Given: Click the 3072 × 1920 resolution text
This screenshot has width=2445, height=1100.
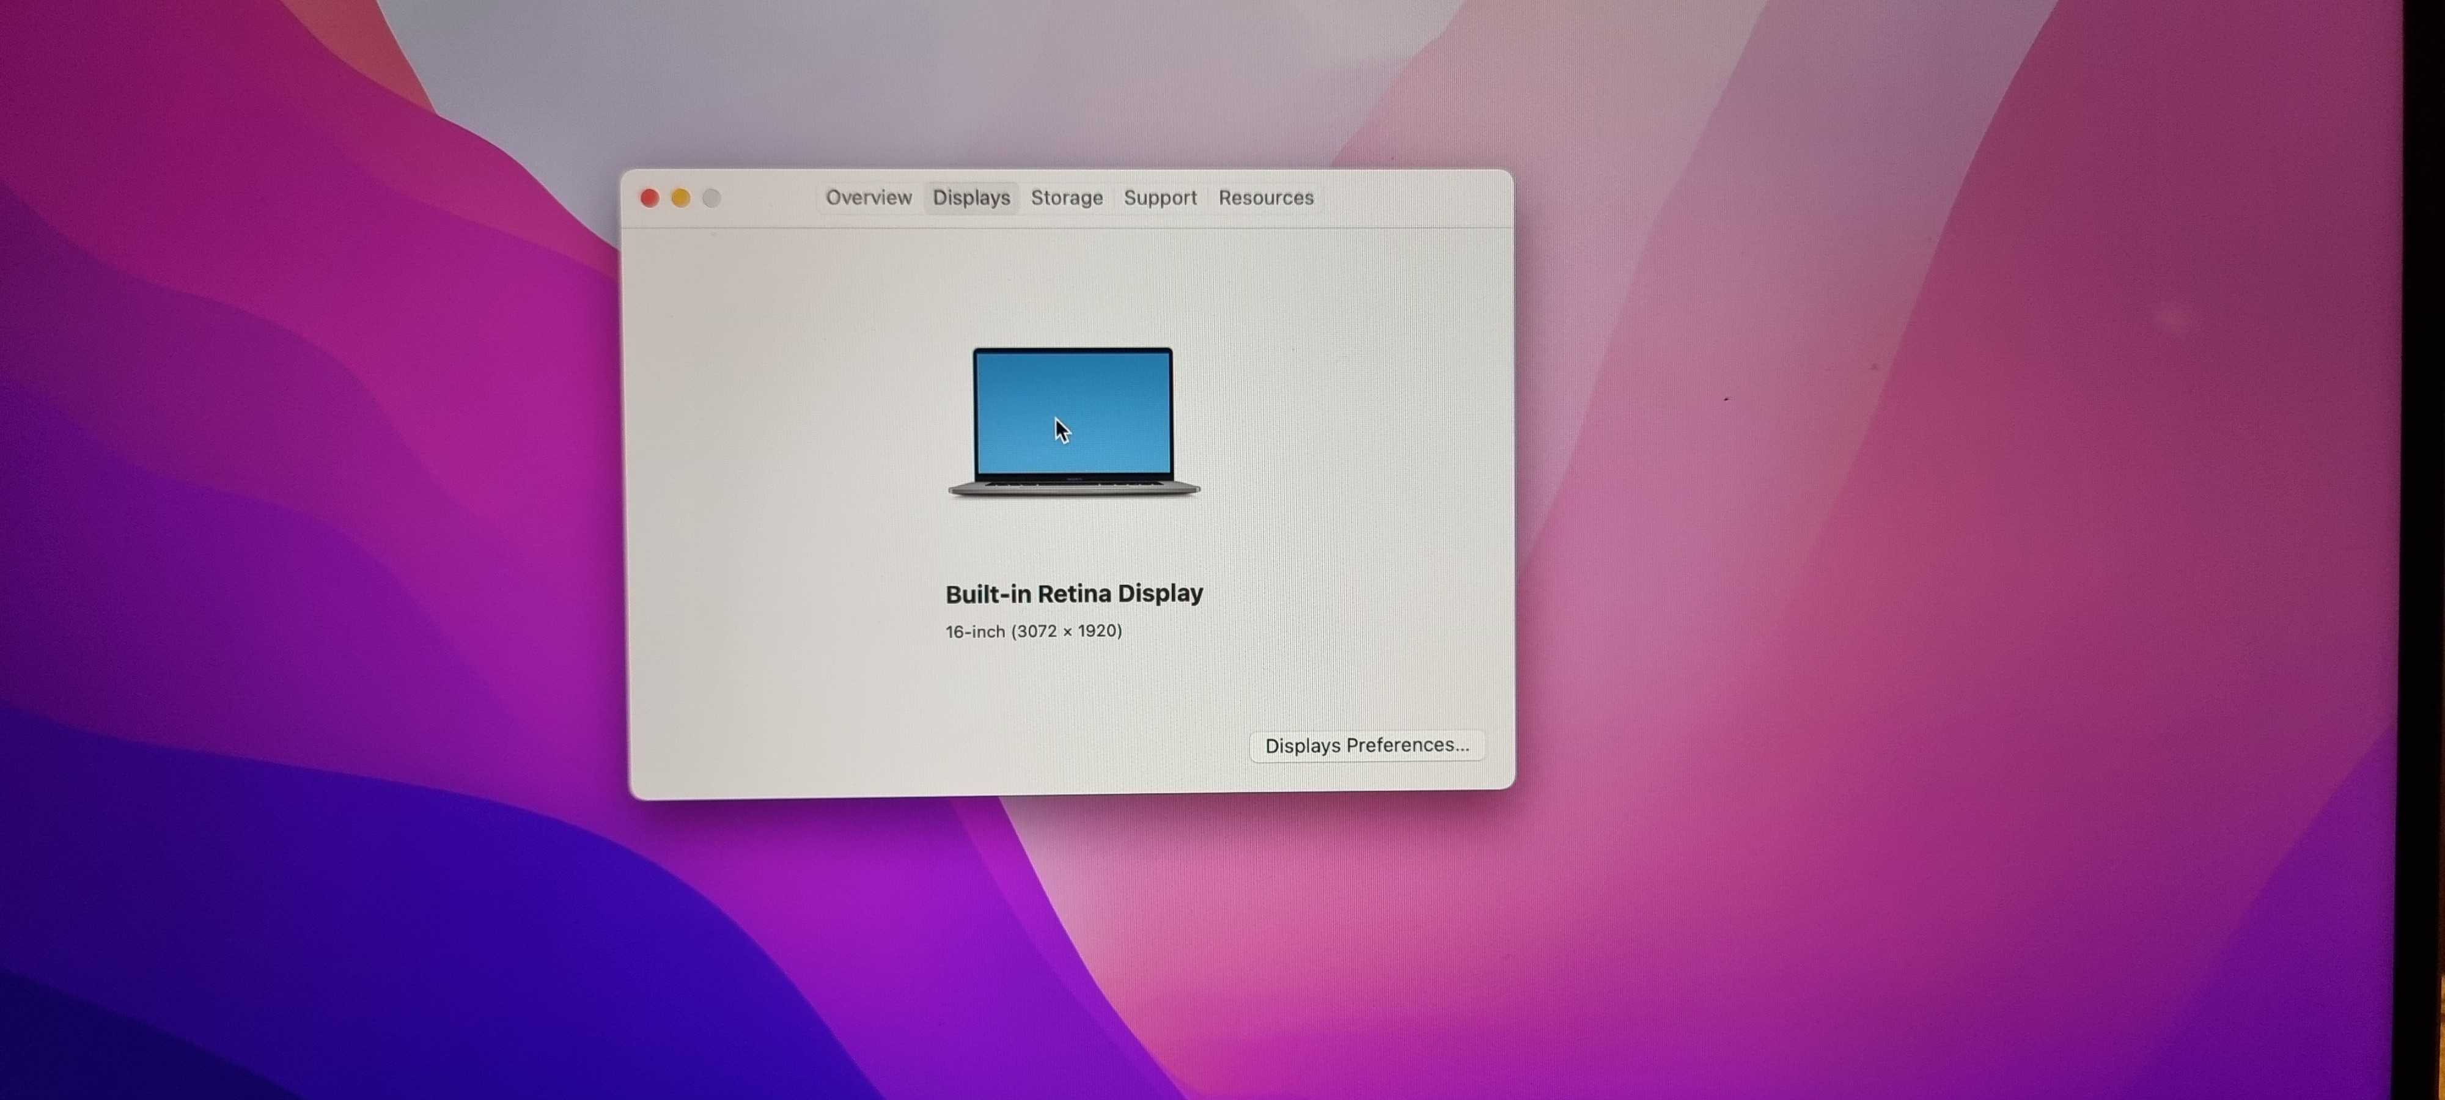Looking at the screenshot, I should (1067, 632).
